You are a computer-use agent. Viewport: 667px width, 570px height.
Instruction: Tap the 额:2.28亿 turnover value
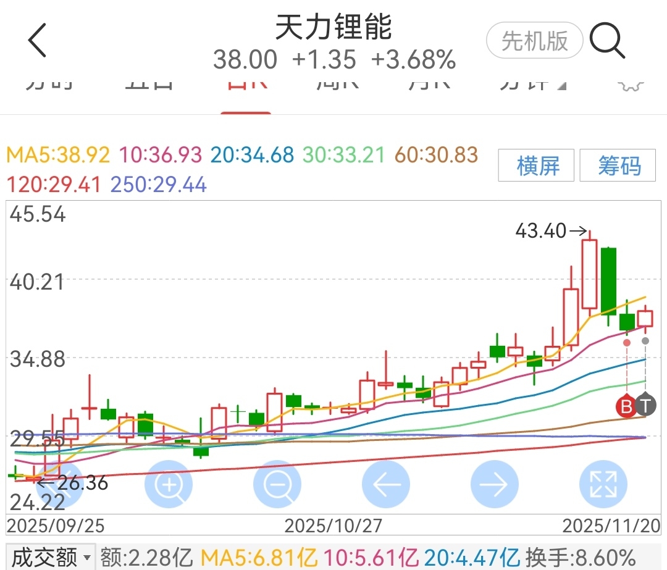147,557
